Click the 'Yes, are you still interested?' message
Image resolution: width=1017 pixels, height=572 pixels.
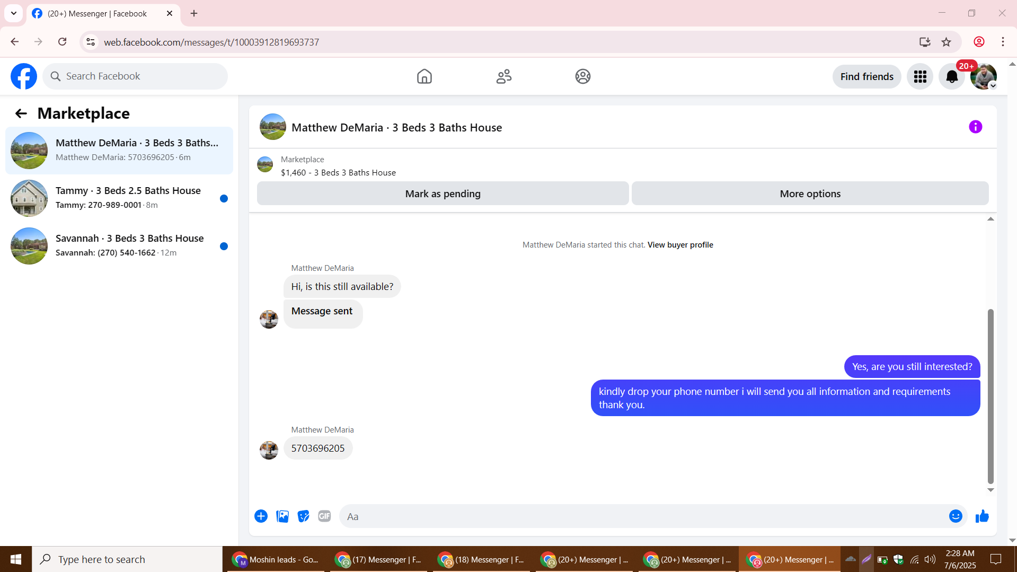(912, 367)
